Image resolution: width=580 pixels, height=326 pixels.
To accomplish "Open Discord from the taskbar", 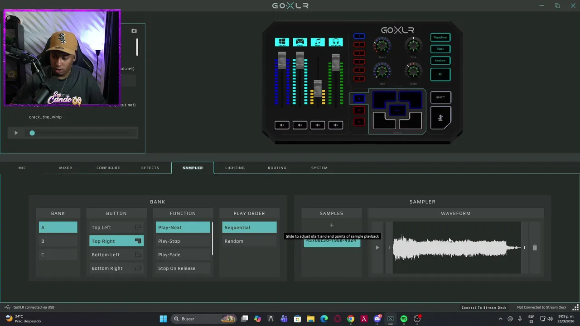I will tap(377, 319).
